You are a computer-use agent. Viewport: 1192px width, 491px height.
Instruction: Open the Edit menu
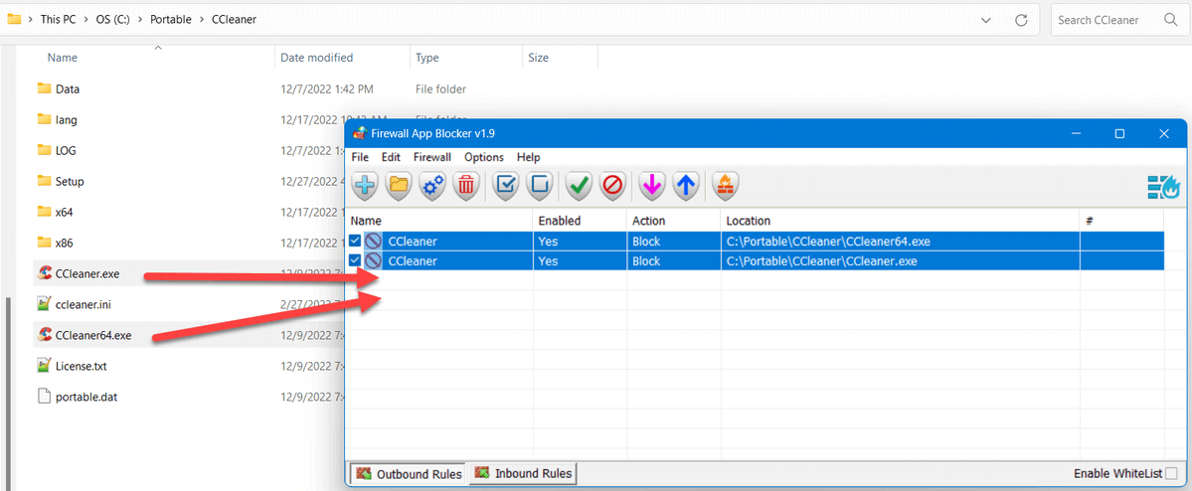tap(391, 157)
